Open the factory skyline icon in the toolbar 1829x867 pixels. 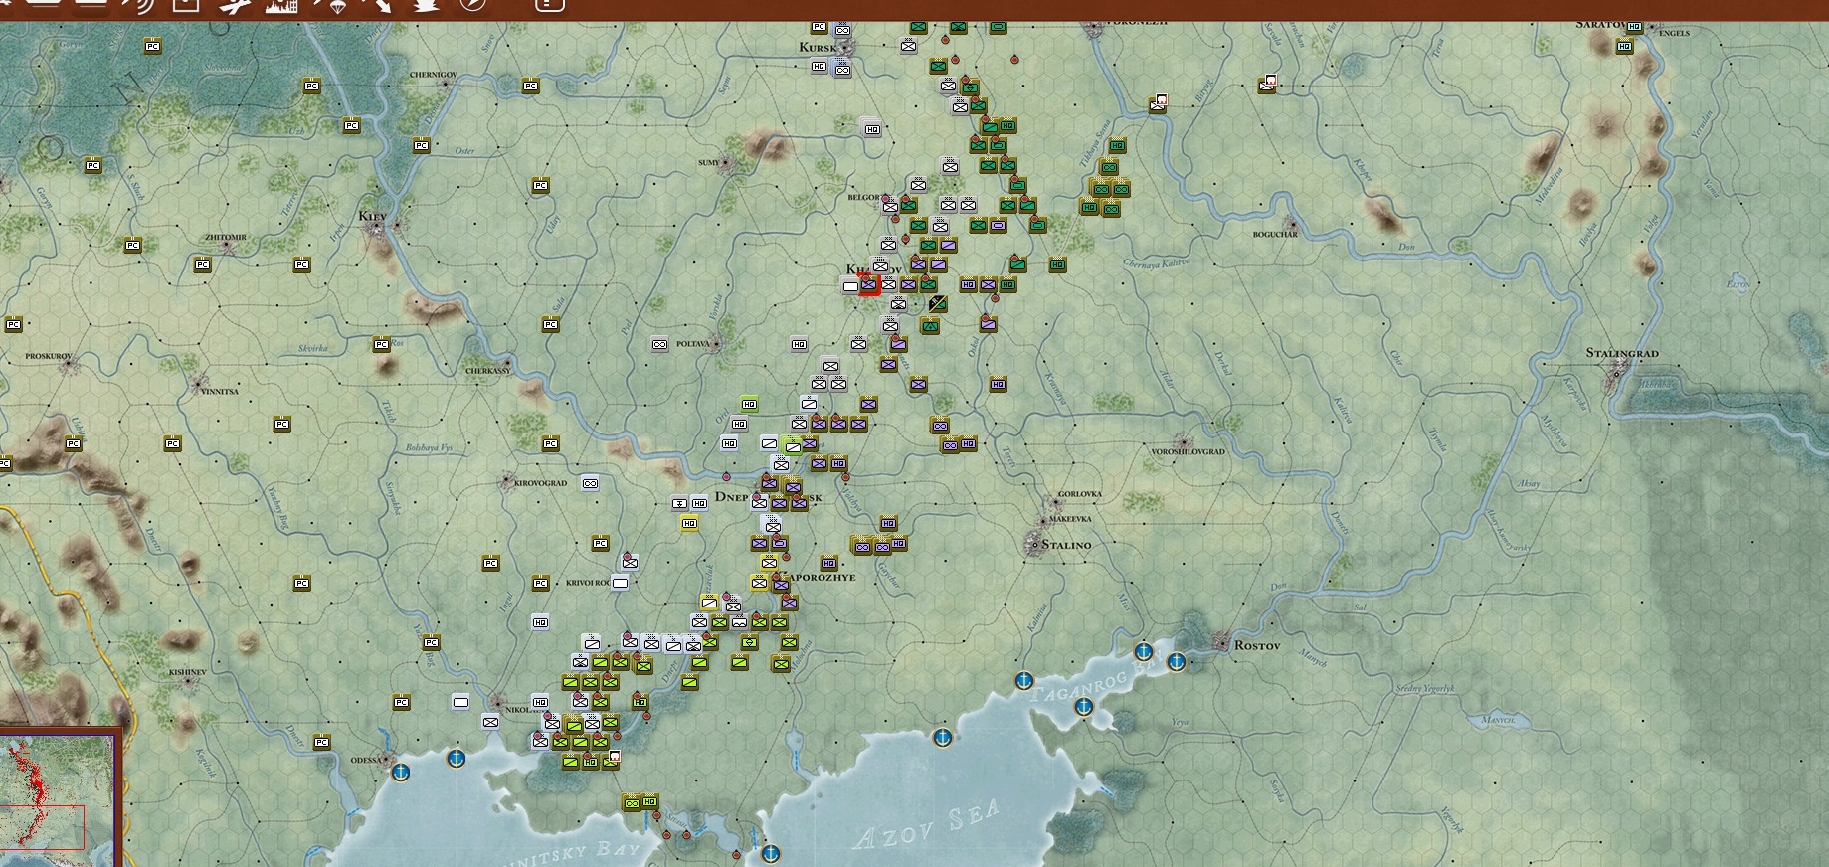tap(283, 5)
